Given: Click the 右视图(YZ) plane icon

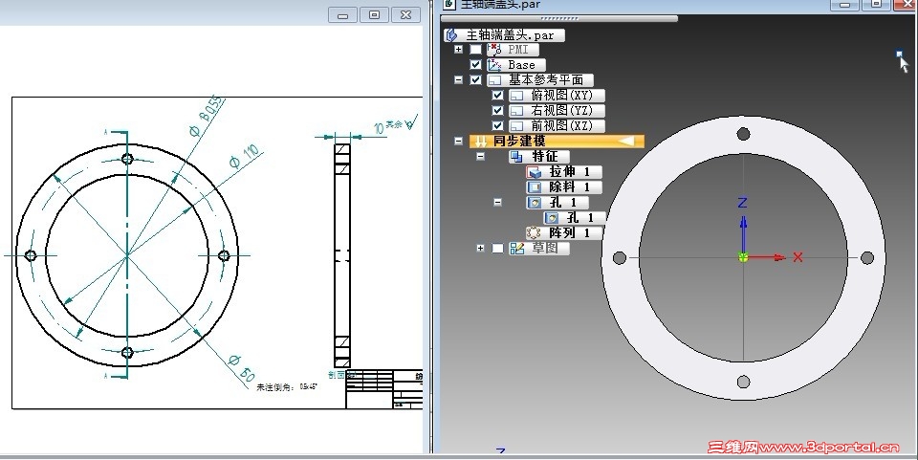Looking at the screenshot, I should point(516,110).
